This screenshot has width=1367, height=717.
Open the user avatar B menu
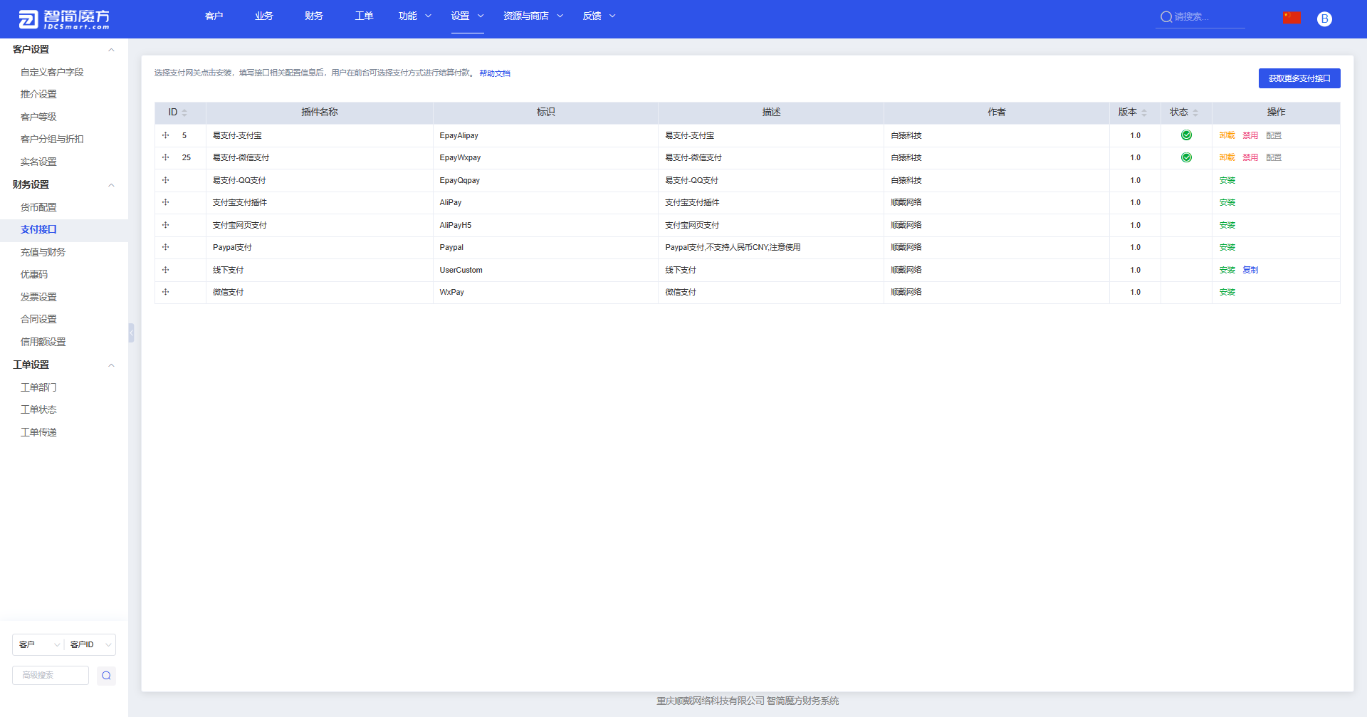[1324, 19]
